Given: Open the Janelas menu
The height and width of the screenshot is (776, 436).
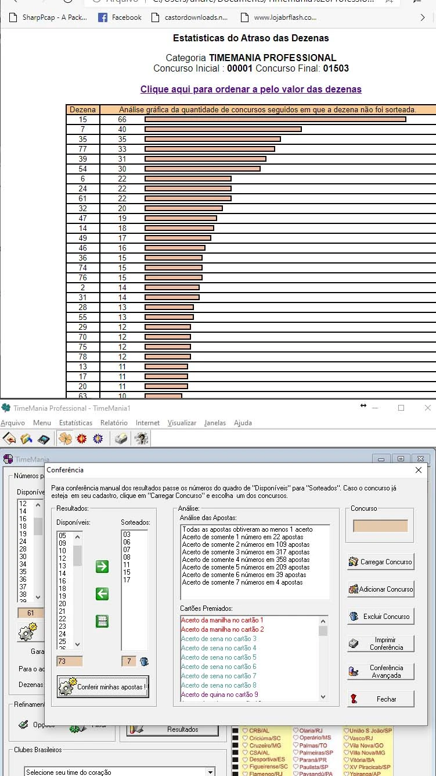Looking at the screenshot, I should (215, 423).
